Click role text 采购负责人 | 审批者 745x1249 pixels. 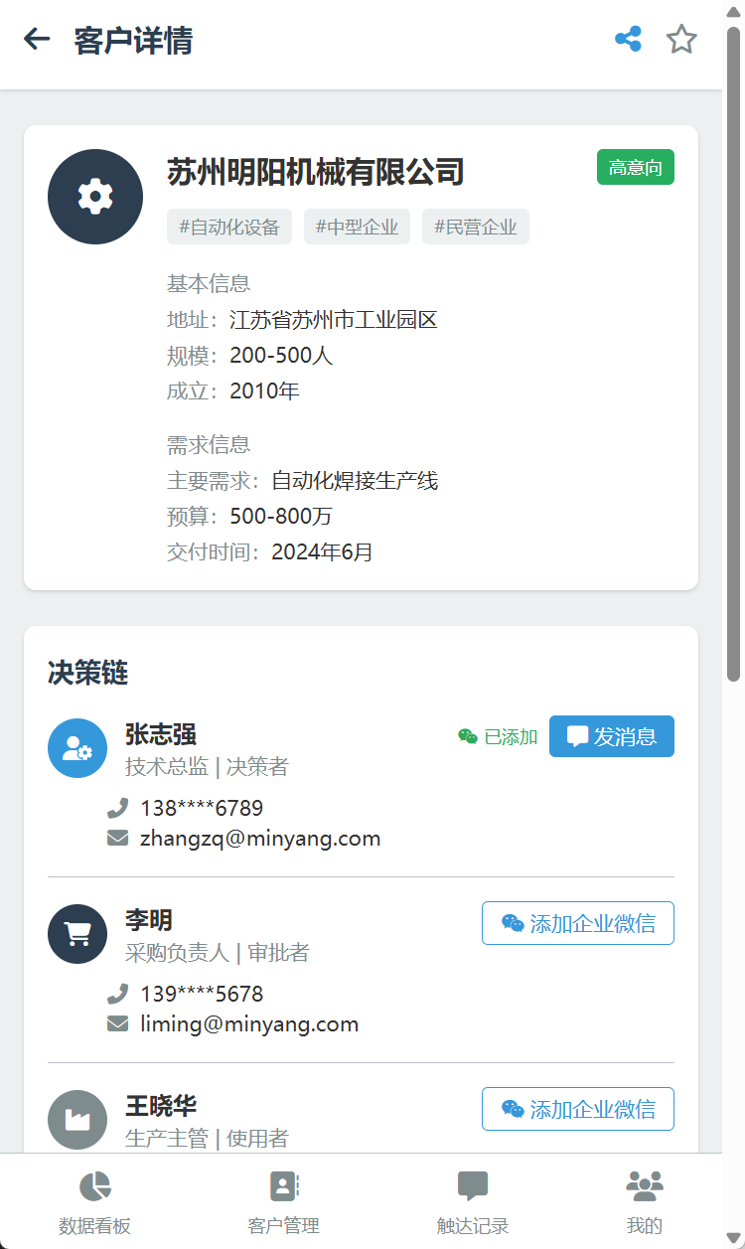[218, 953]
